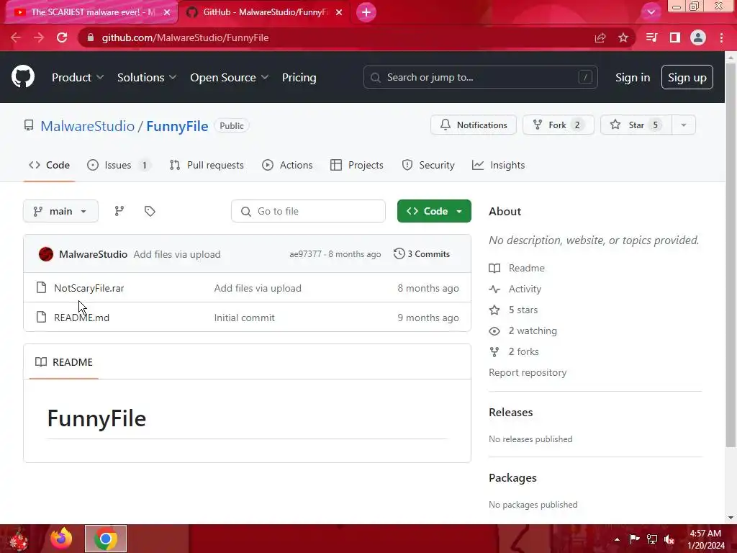Viewport: 737px width, 553px height.
Task: Click the Start button on taskbar
Action: click(x=19, y=540)
